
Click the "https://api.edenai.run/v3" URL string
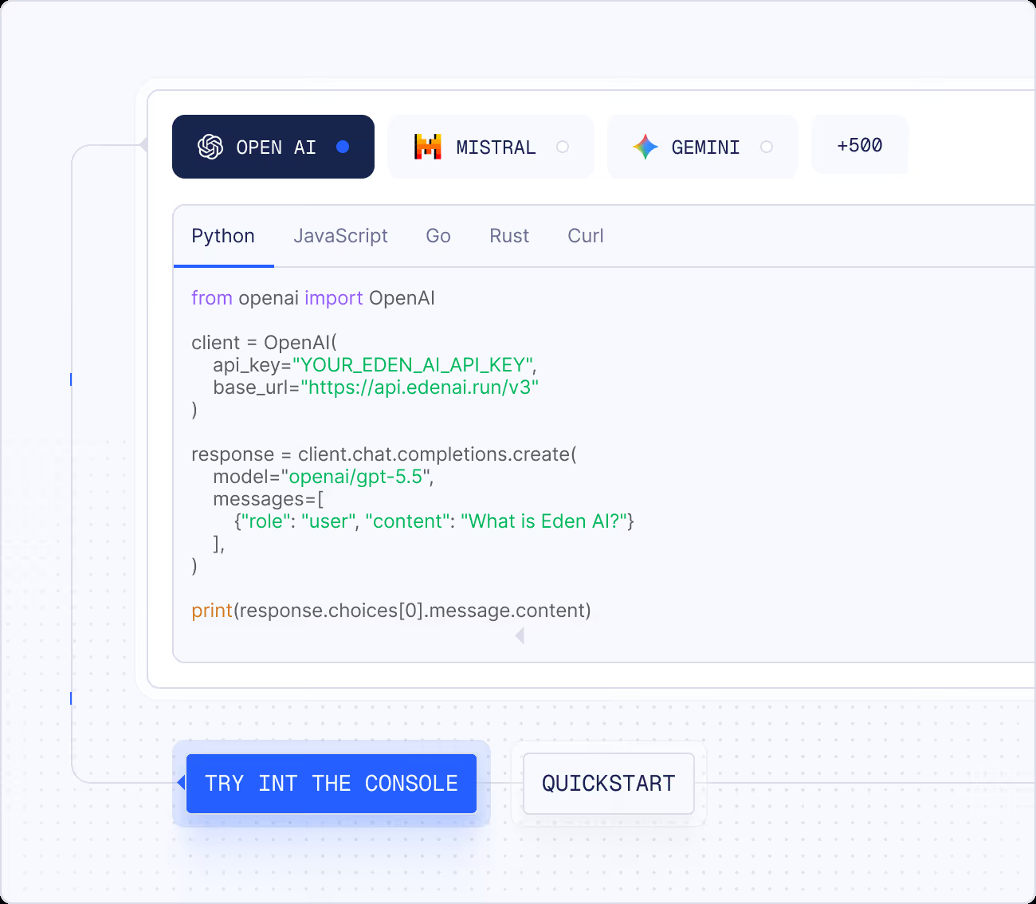[x=420, y=387]
